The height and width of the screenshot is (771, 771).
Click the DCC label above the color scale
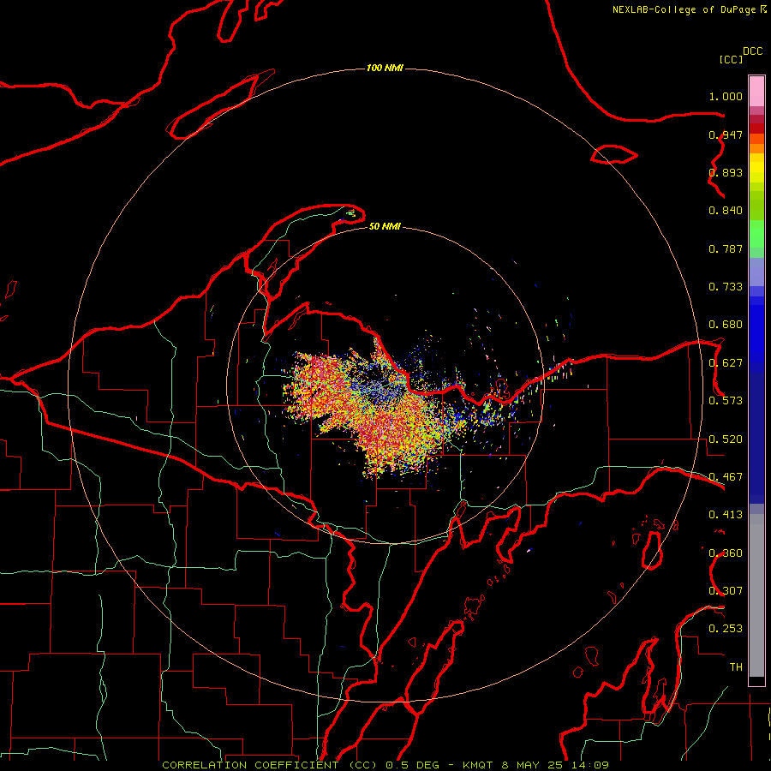click(753, 51)
